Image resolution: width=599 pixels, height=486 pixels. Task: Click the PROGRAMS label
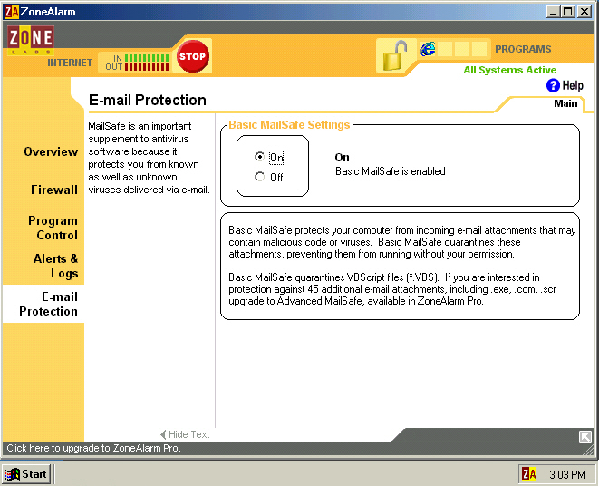(x=523, y=49)
